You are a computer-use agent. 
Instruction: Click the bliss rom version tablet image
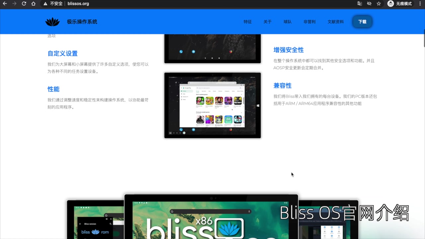coord(96,219)
